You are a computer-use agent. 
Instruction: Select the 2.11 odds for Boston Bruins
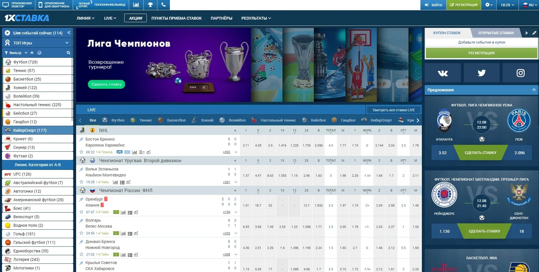pyautogui.click(x=246, y=145)
